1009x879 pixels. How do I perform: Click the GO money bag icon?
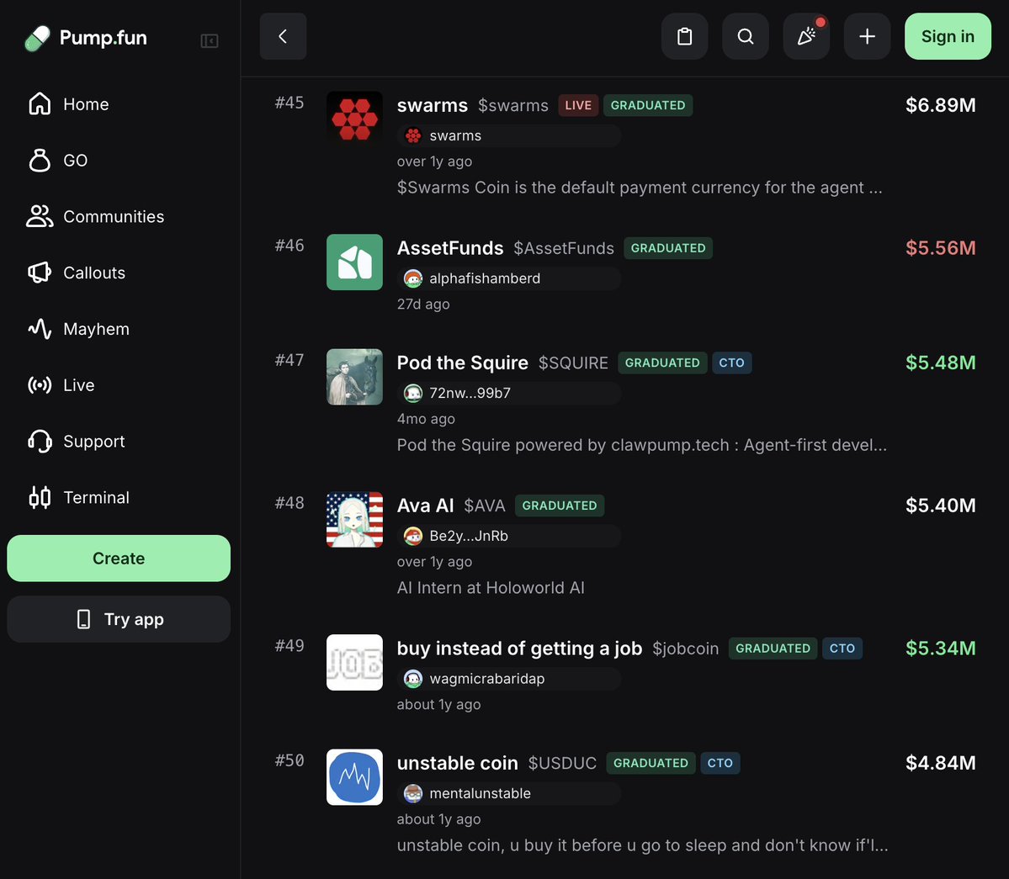click(40, 160)
